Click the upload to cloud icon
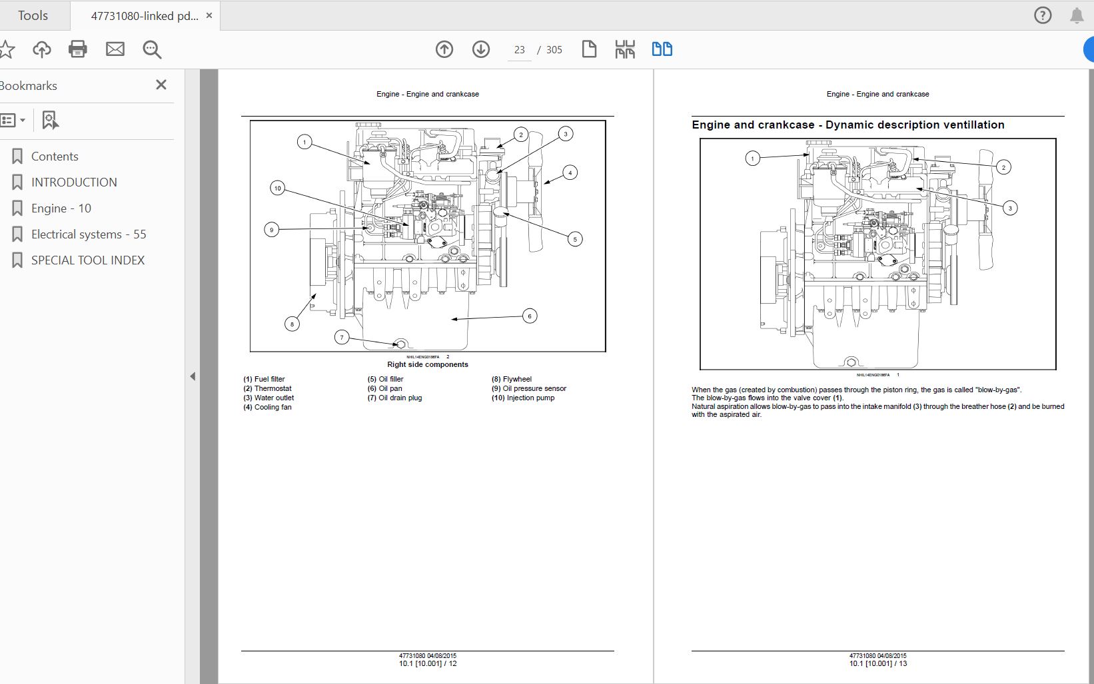 (41, 49)
